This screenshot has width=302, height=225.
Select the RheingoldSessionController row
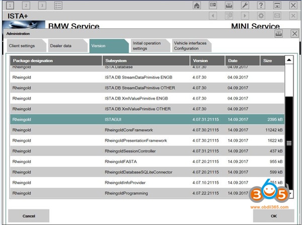147,151
